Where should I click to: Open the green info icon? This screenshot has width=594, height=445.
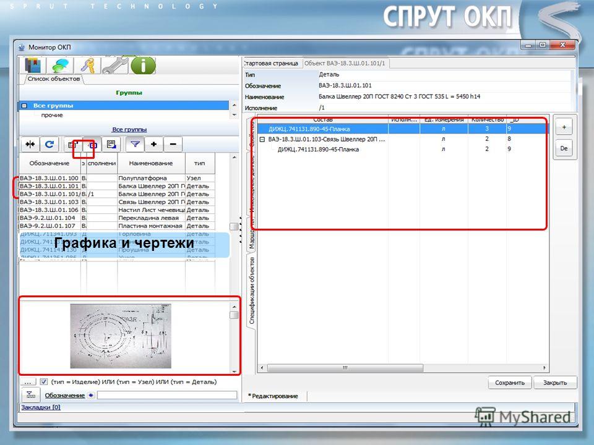pos(143,65)
